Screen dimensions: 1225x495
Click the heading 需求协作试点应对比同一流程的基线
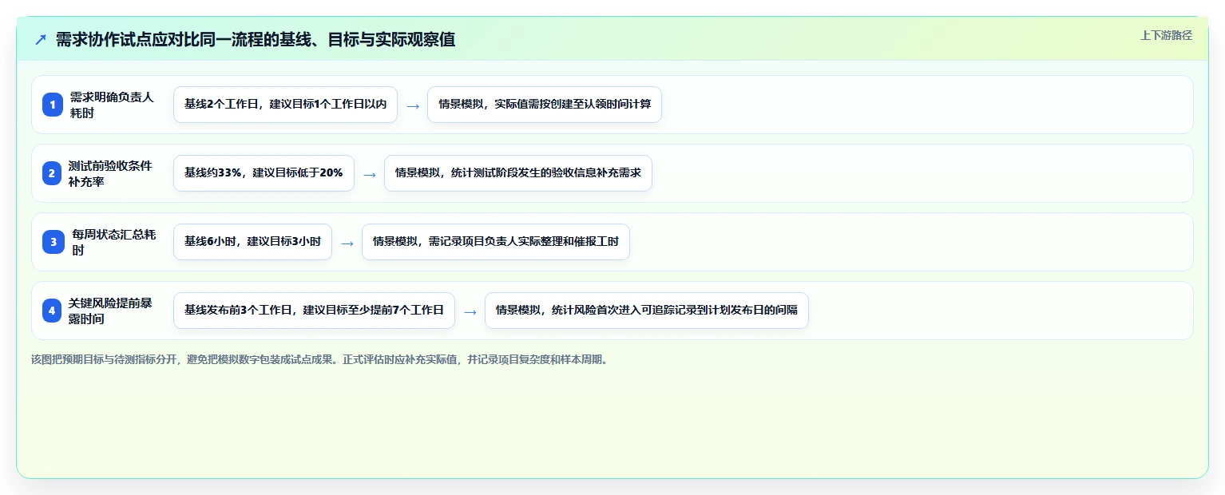(x=256, y=40)
